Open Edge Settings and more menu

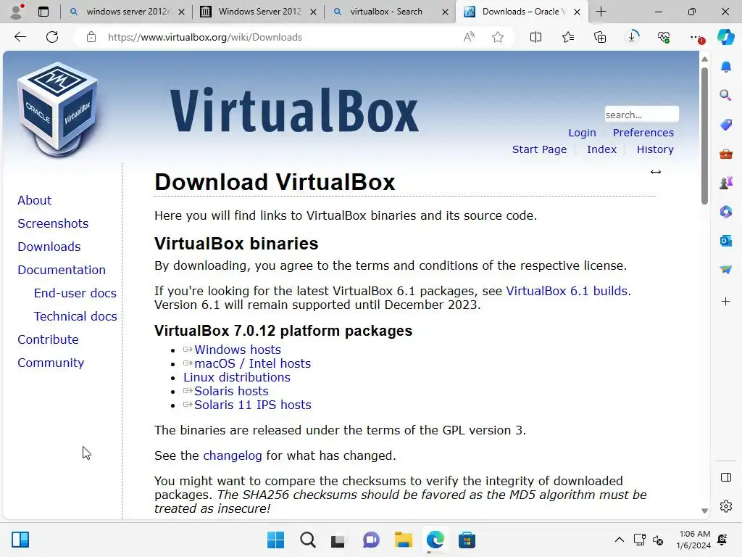[x=696, y=37]
